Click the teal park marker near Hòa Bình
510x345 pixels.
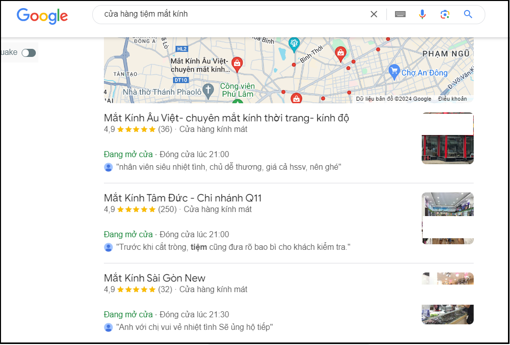click(294, 45)
